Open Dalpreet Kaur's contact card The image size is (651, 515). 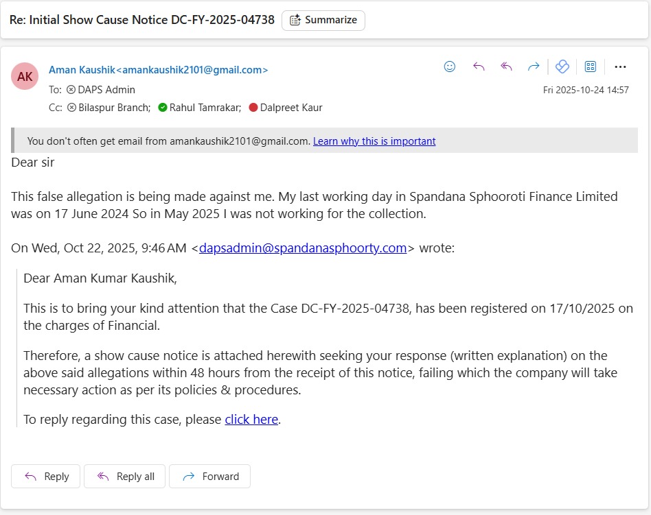click(x=290, y=107)
